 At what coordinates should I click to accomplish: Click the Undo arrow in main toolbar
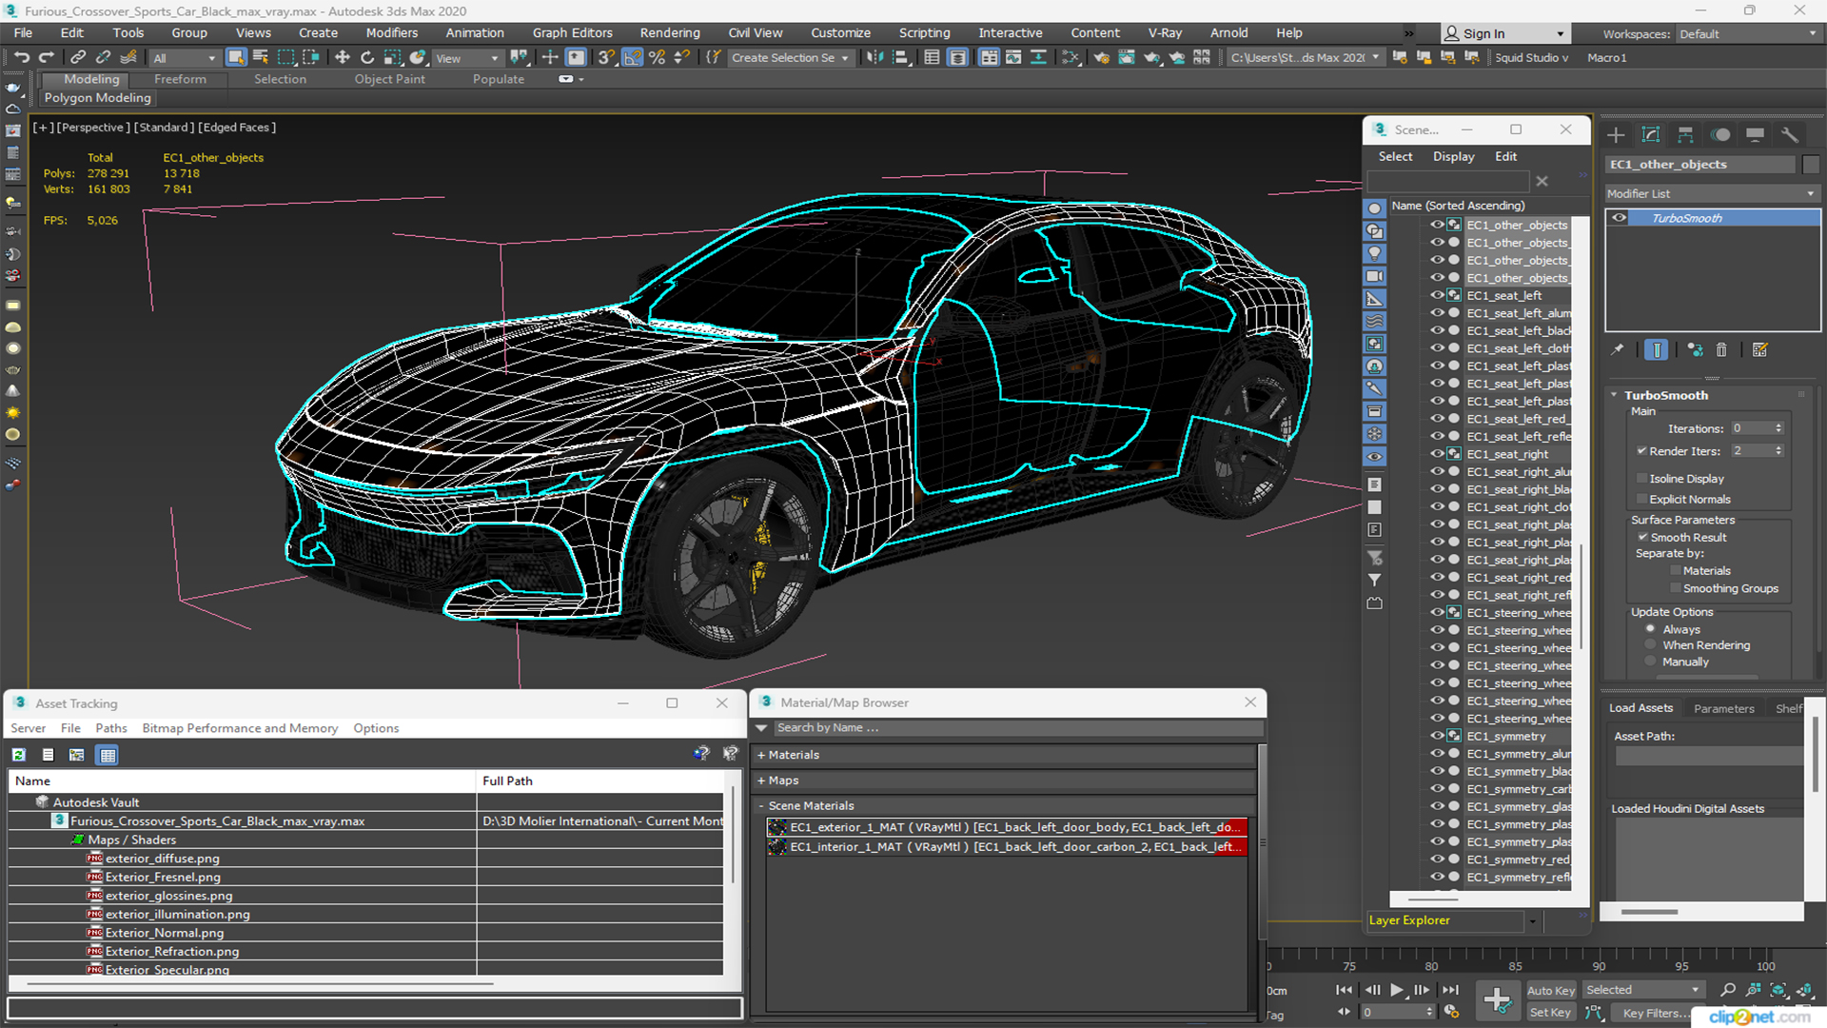21,58
